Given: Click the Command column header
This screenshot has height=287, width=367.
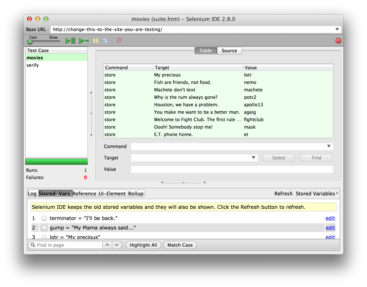Looking at the screenshot, I should 128,68.
